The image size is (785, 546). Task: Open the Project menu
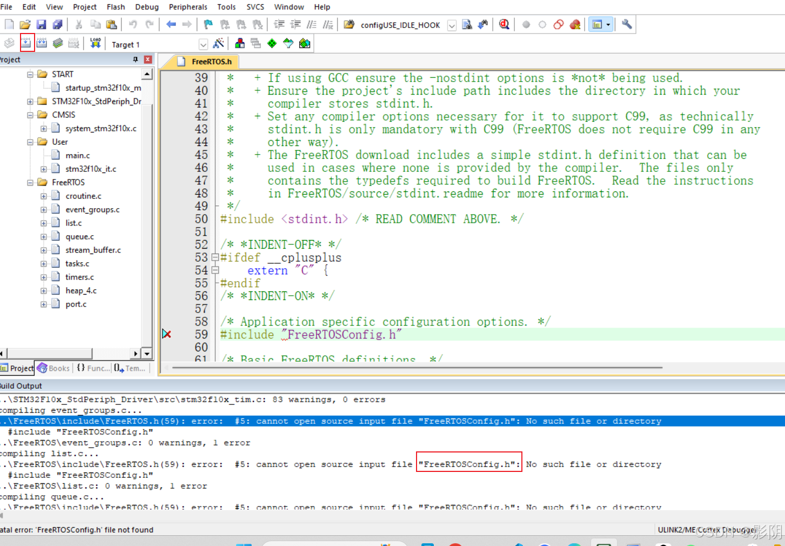pos(85,6)
